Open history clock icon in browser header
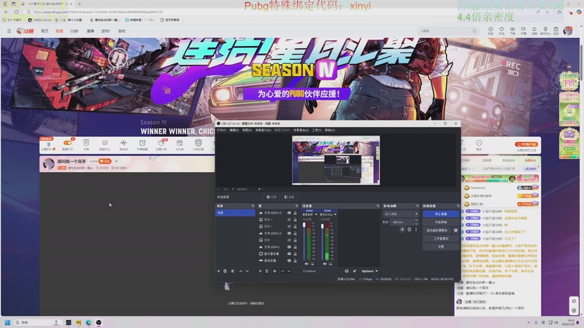This screenshot has height=328, width=584. pyautogui.click(x=491, y=29)
